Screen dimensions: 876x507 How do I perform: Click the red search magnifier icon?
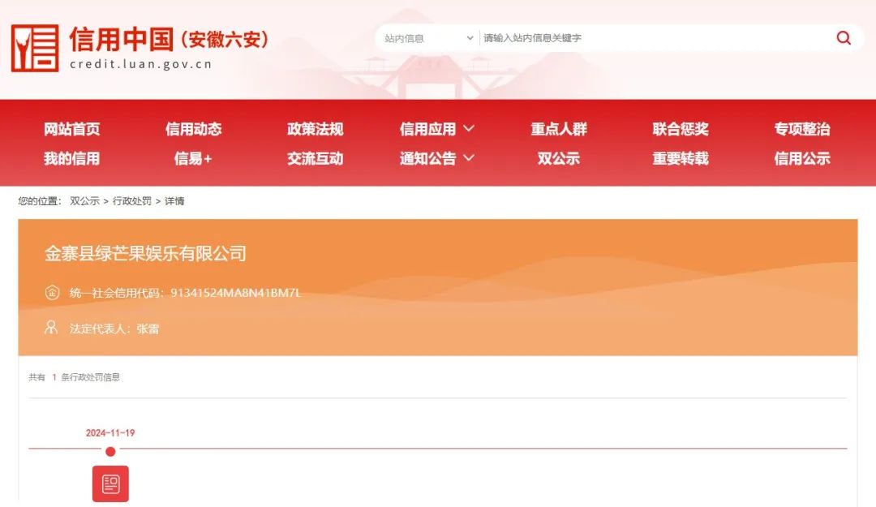click(844, 38)
